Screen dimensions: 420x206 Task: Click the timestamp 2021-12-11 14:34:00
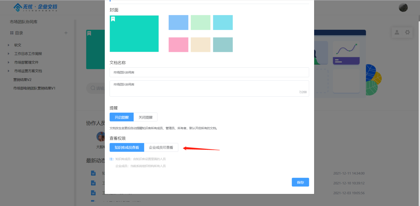click(x=349, y=173)
